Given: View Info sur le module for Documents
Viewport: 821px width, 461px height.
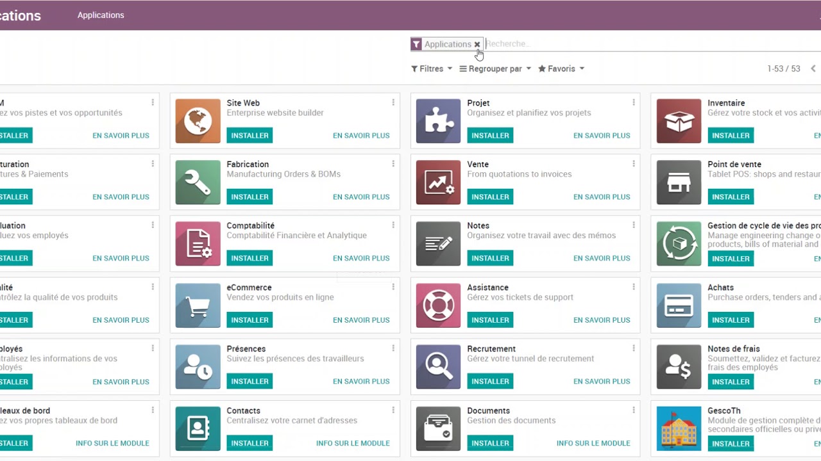Looking at the screenshot, I should (x=593, y=443).
